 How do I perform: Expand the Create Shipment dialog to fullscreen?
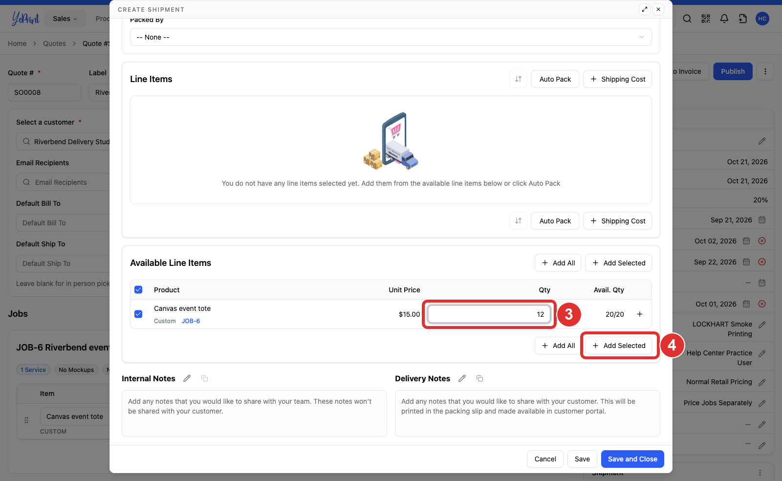point(645,9)
